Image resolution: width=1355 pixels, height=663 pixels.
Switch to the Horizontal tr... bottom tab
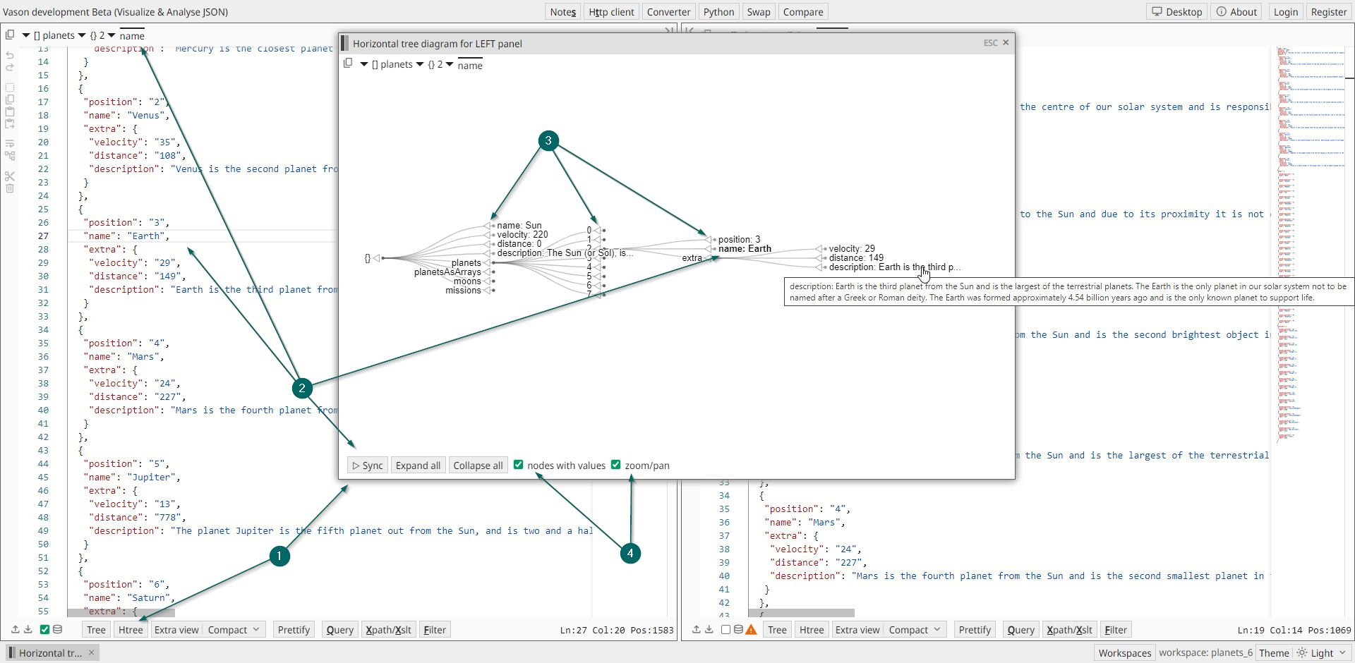(x=50, y=653)
